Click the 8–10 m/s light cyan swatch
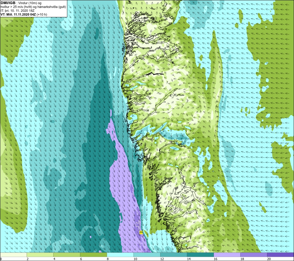The image size is (294, 261). coord(120,255)
